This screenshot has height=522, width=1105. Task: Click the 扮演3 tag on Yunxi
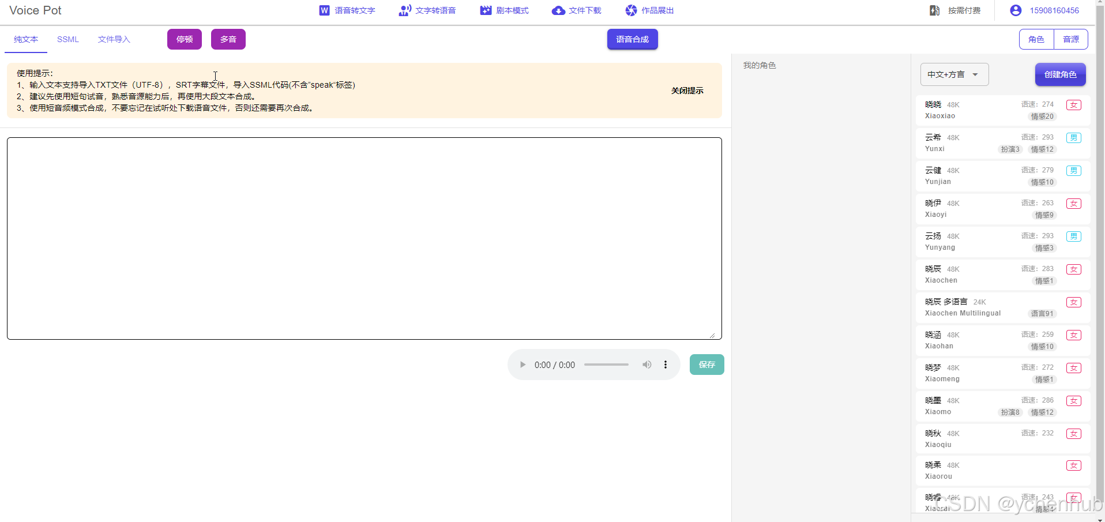(1010, 149)
